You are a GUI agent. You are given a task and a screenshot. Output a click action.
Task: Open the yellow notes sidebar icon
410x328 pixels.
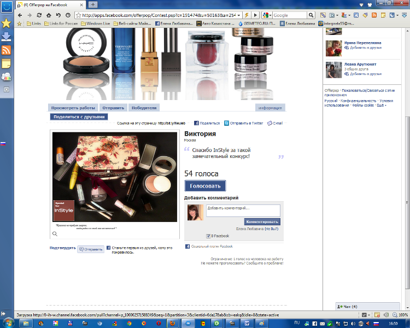point(6,63)
